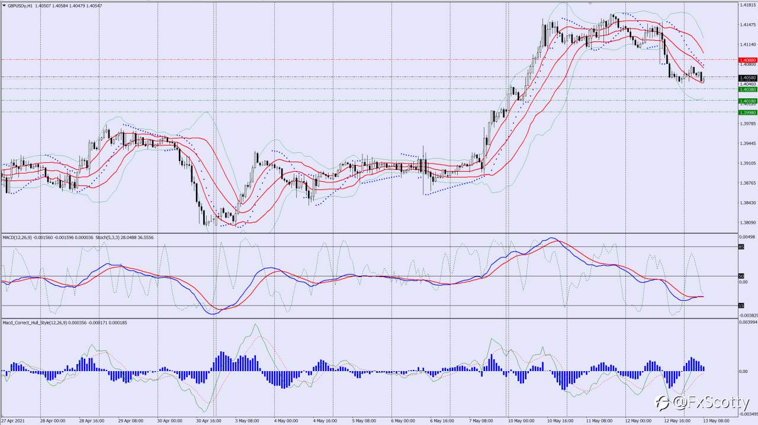Click the 1.38090 value on price axis
Image resolution: width=758 pixels, height=425 pixels.
point(747,223)
